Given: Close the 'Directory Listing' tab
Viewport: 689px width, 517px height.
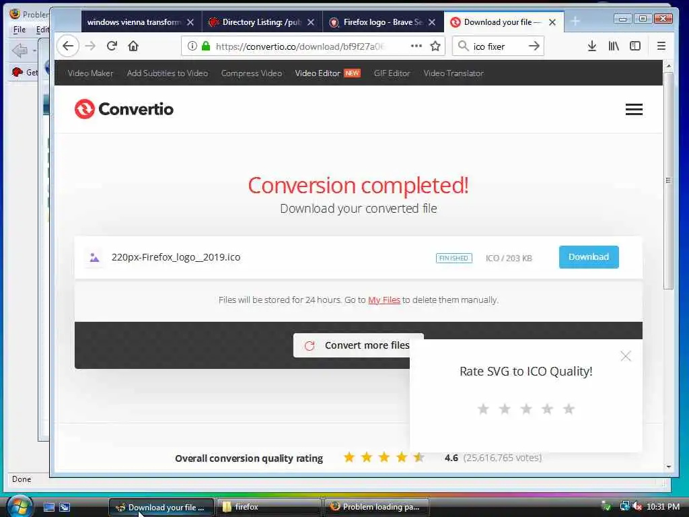Looking at the screenshot, I should click(311, 22).
